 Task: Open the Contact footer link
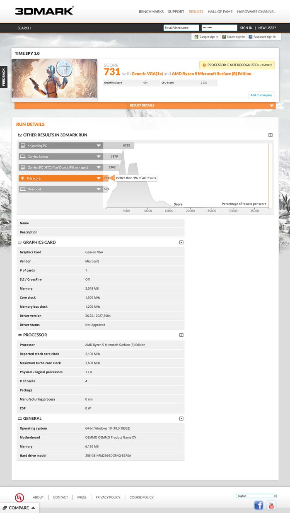pos(60,497)
